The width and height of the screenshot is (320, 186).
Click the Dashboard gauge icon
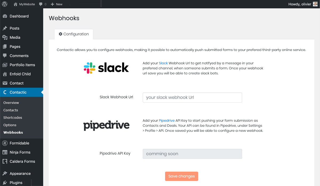pyautogui.click(x=5, y=16)
